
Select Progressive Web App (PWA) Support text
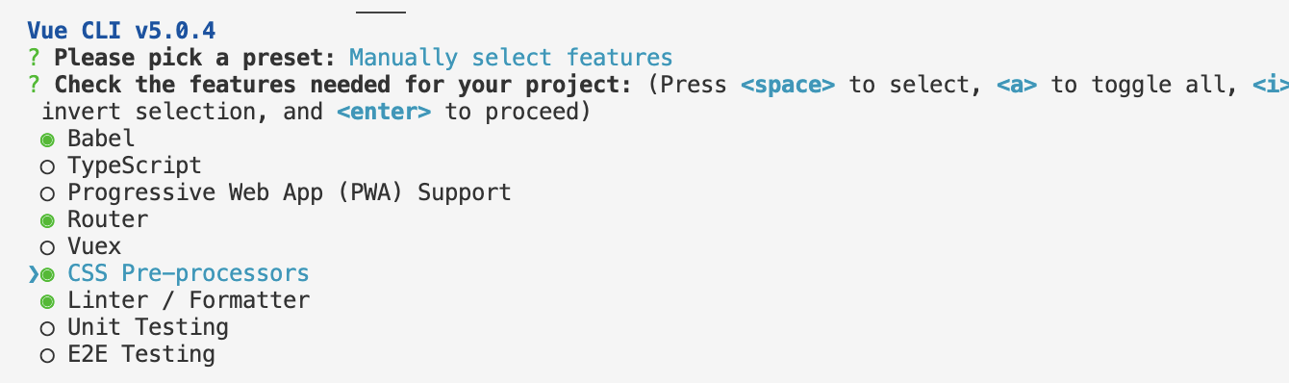click(x=290, y=192)
